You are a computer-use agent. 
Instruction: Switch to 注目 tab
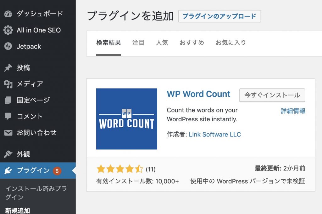coord(138,43)
